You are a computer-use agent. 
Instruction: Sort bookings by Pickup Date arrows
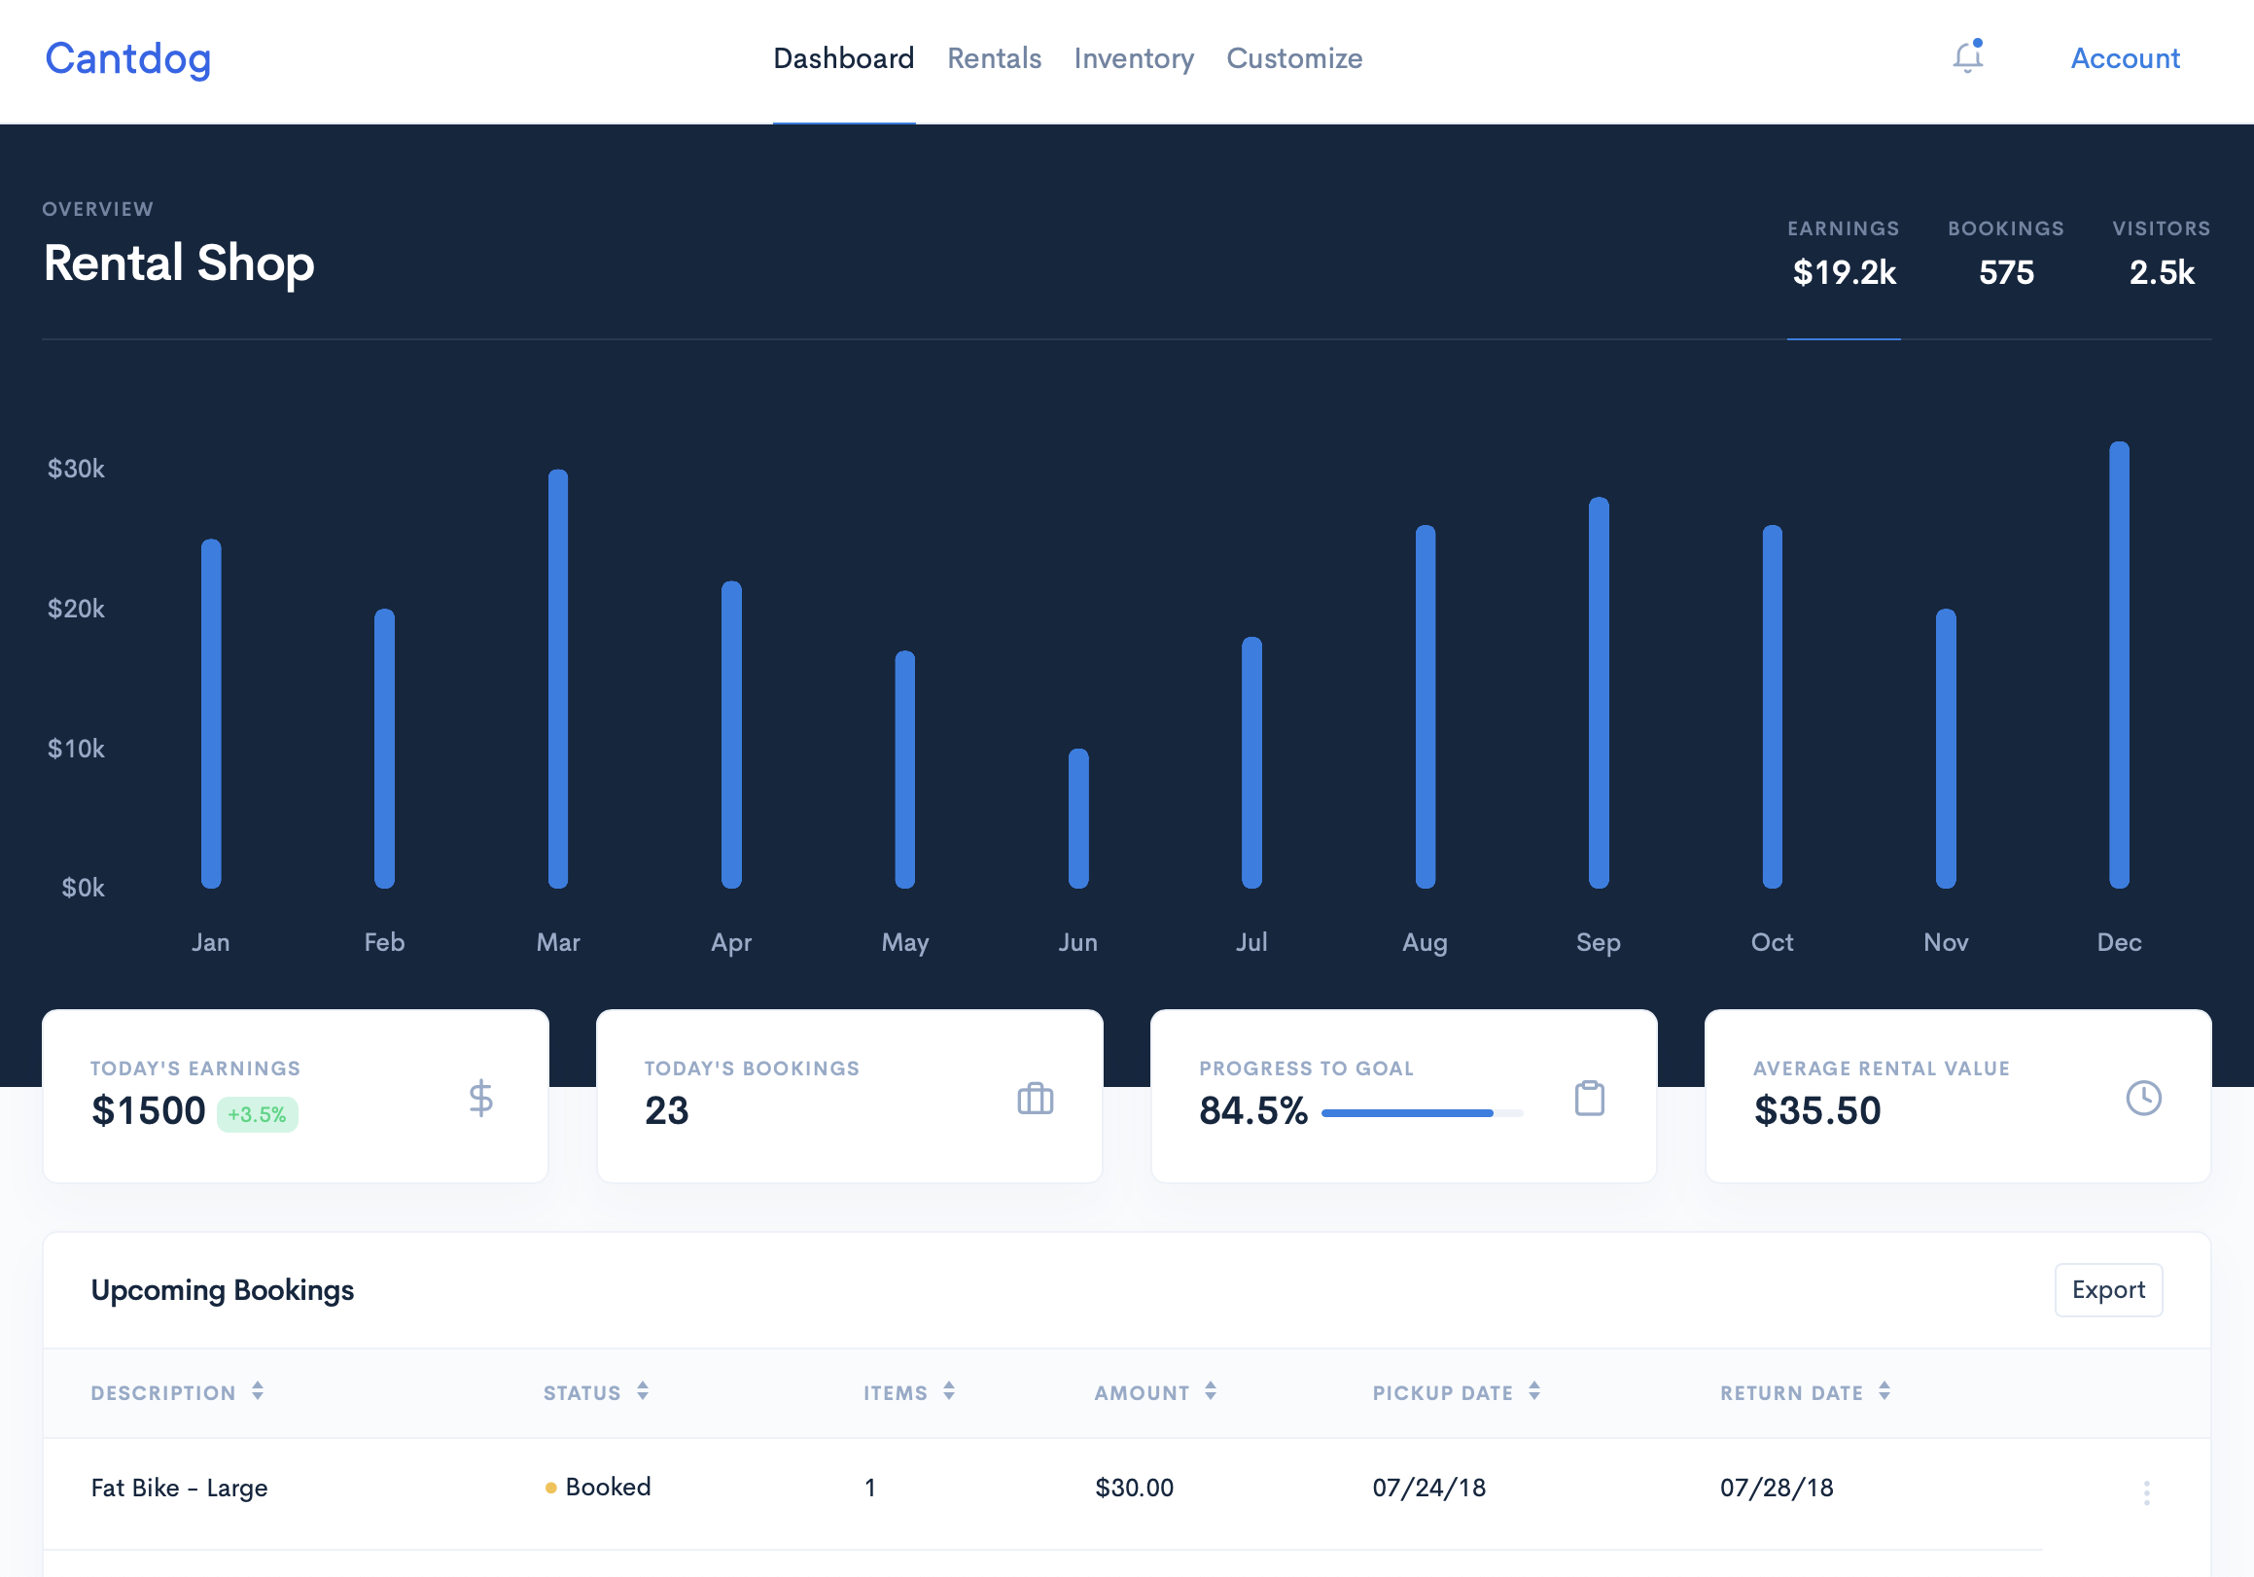click(1533, 1390)
